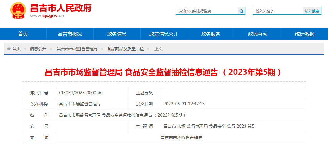Image resolution: width=328 pixels, height=149 pixels.
Task: Click the 昌吉市人民政府 site title
Action: [x=61, y=7]
